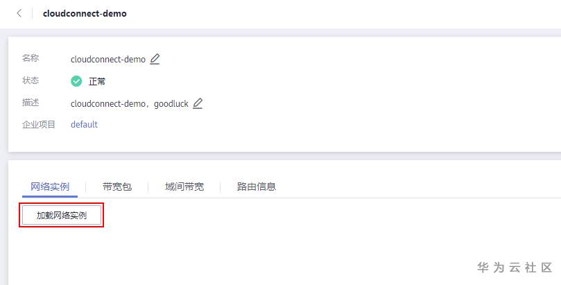Select the 路由信息 tab
The height and width of the screenshot is (285, 561).
256,187
